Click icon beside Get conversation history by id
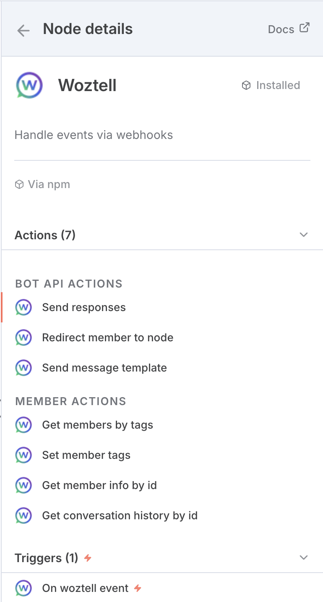The width and height of the screenshot is (323, 602). (x=23, y=516)
